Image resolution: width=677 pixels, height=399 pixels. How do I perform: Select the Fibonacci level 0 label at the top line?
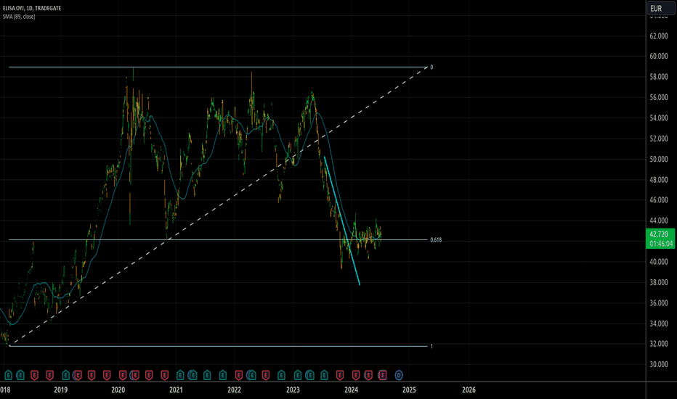(x=431, y=67)
